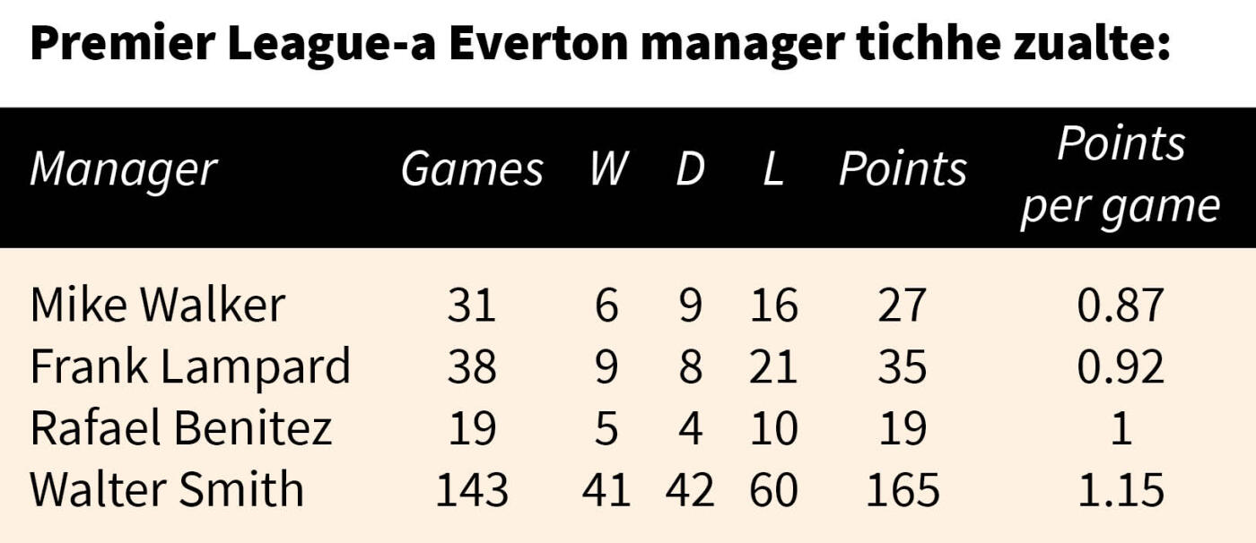Click Frank Lampard's 38 games value
The height and width of the screenshot is (543, 1256).
click(472, 367)
